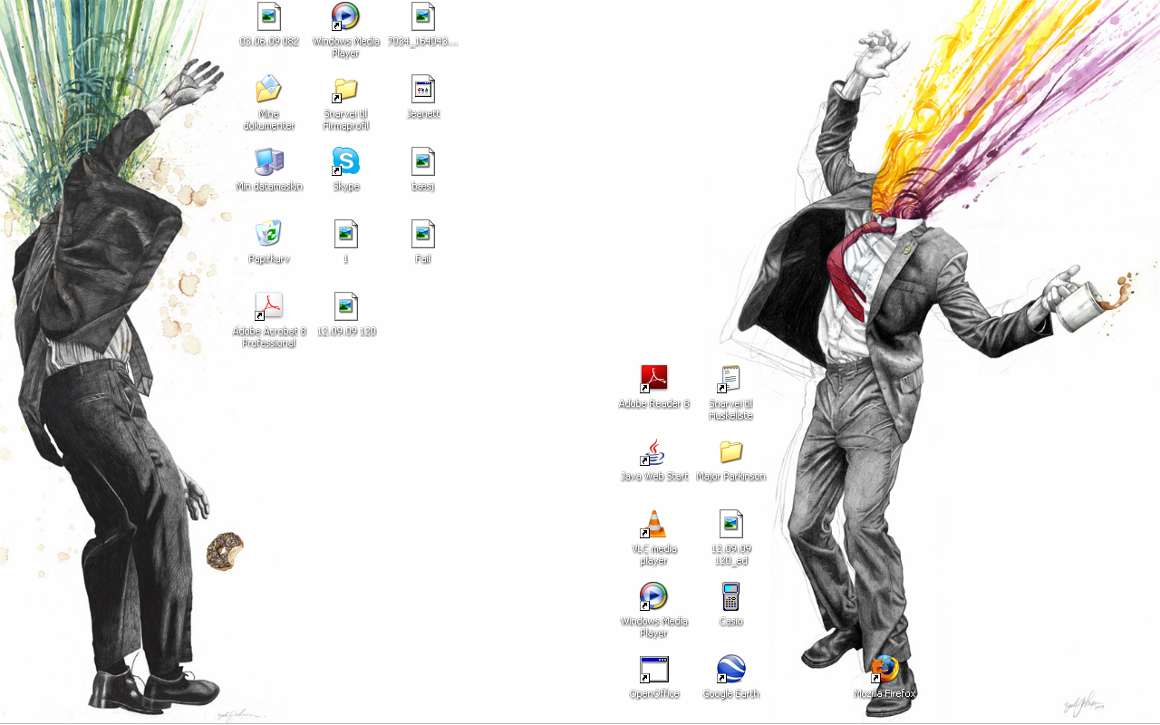
Task: Click the Jeanett desktop icon
Action: pos(423,89)
